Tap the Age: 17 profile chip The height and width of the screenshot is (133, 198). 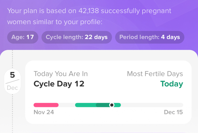(23, 37)
